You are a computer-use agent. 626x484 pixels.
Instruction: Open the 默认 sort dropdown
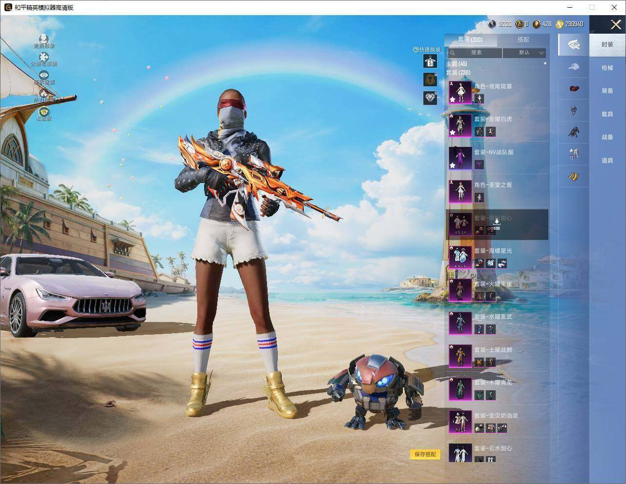(524, 53)
